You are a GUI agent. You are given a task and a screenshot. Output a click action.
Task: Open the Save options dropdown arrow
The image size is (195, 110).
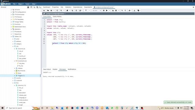point(54,11)
